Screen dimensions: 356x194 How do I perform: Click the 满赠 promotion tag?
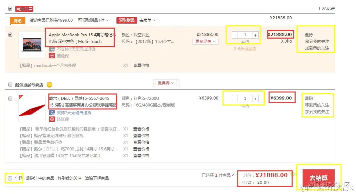click(x=17, y=21)
